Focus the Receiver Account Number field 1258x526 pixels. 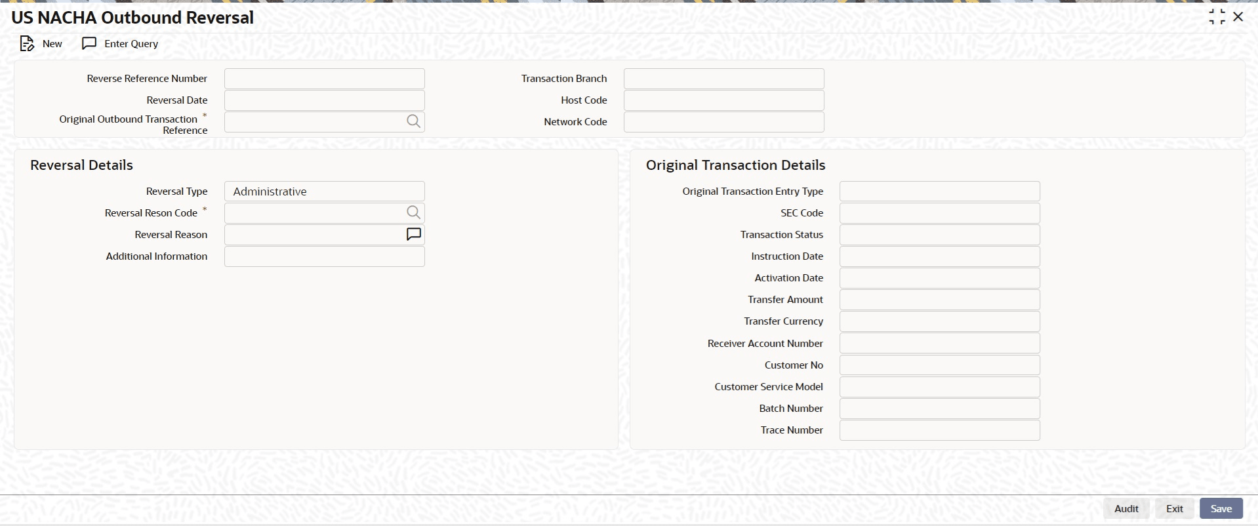[x=940, y=343]
